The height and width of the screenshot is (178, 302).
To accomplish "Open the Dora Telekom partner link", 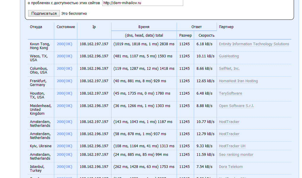I will coord(231,167).
